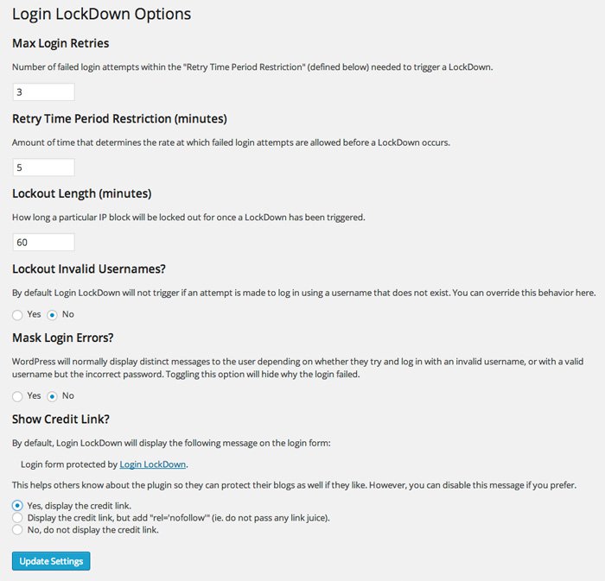This screenshot has height=581, width=605.
Task: Enable Mask Login Errors with Yes
Action: pos(18,396)
